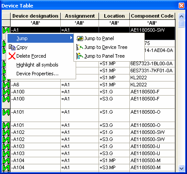187x174 pixels.
Task: Click AE1180500-O in the +S1.G row
Action: point(145,112)
